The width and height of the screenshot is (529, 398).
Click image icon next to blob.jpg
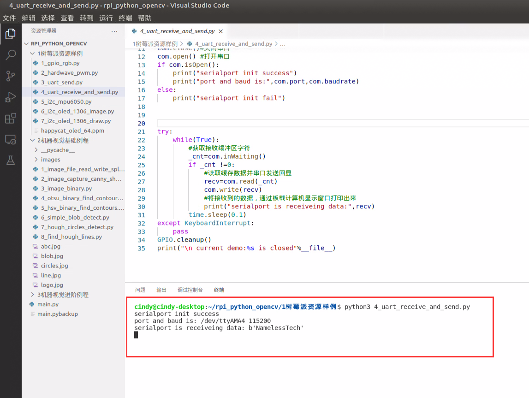(36, 256)
